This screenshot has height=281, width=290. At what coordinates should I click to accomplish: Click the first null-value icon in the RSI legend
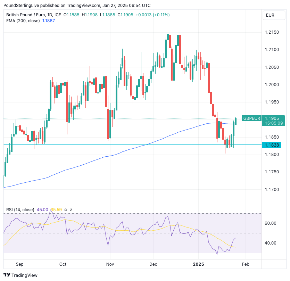click(66, 210)
